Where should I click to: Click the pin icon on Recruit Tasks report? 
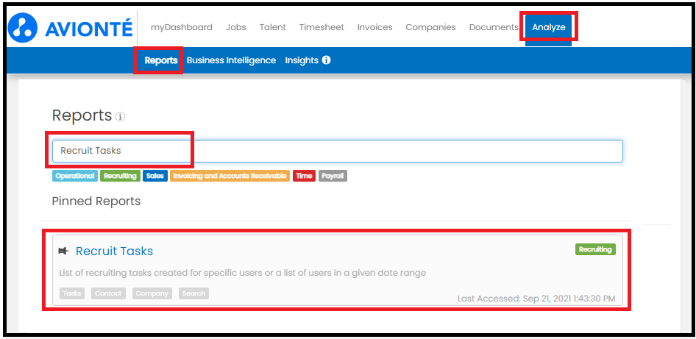64,251
